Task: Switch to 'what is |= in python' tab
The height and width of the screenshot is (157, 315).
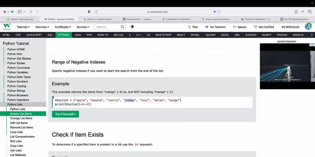Action: [98, 19]
